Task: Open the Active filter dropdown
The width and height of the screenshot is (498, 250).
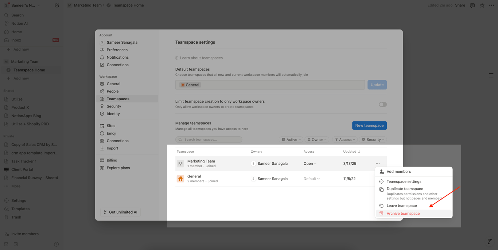Action: [x=291, y=140]
